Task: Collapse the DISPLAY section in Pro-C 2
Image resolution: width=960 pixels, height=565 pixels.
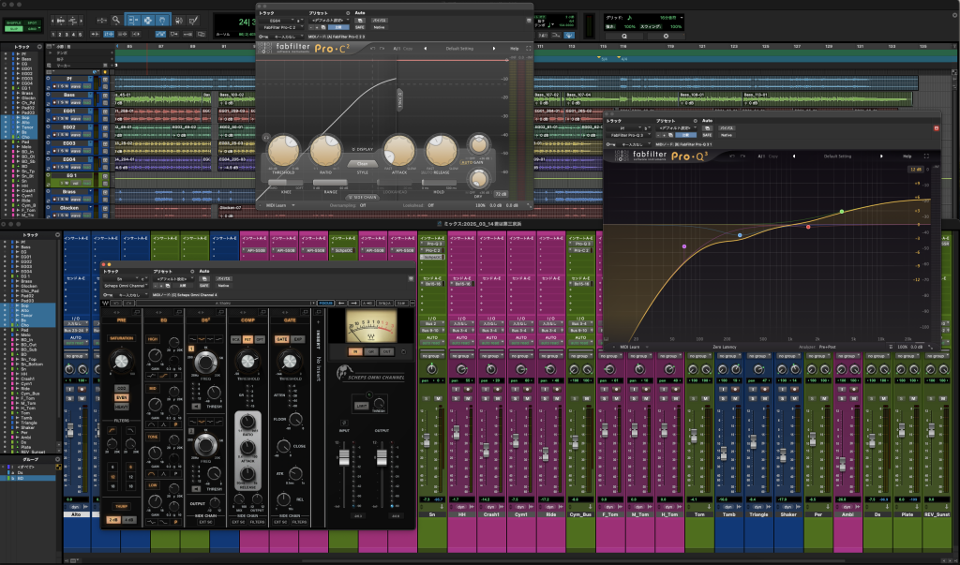Action: point(363,149)
